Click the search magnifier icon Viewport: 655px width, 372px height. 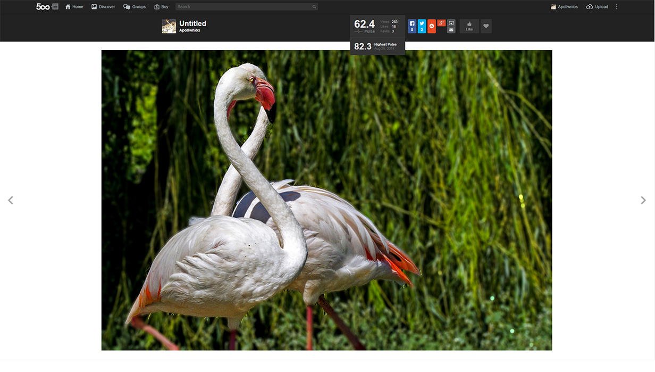point(314,7)
